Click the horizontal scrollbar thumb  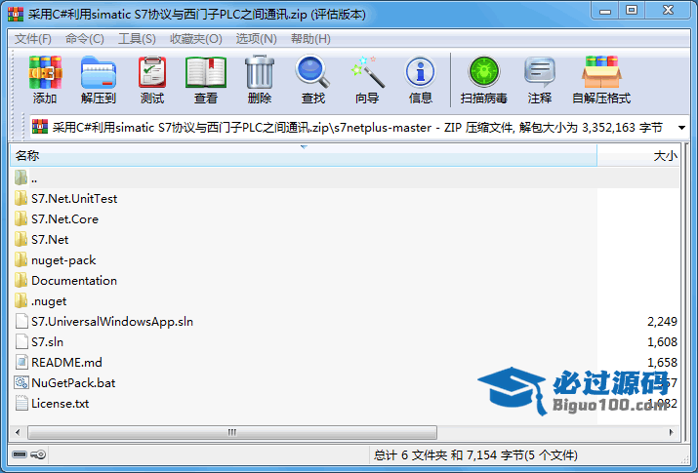232,432
